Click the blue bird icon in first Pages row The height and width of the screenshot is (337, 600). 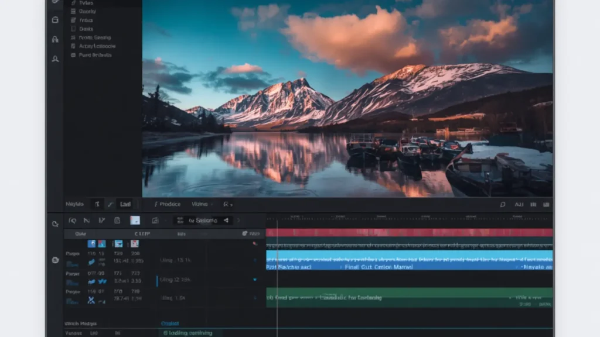[91, 262]
